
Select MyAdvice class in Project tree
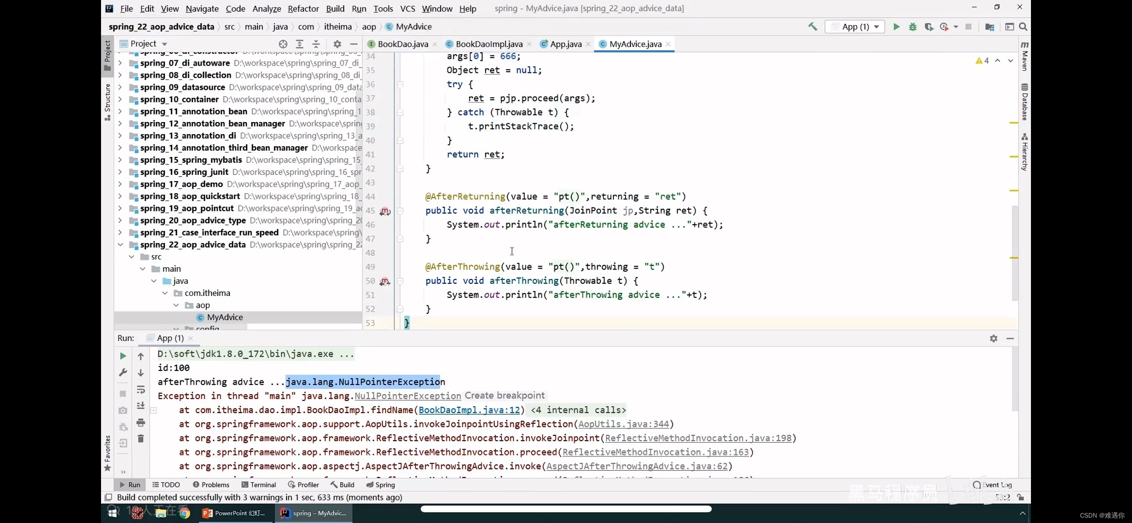click(x=225, y=317)
